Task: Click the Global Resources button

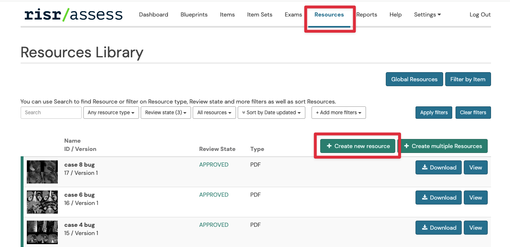Action: [x=414, y=79]
